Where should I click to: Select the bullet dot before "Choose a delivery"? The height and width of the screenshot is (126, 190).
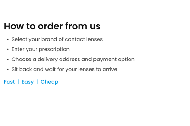[8, 60]
